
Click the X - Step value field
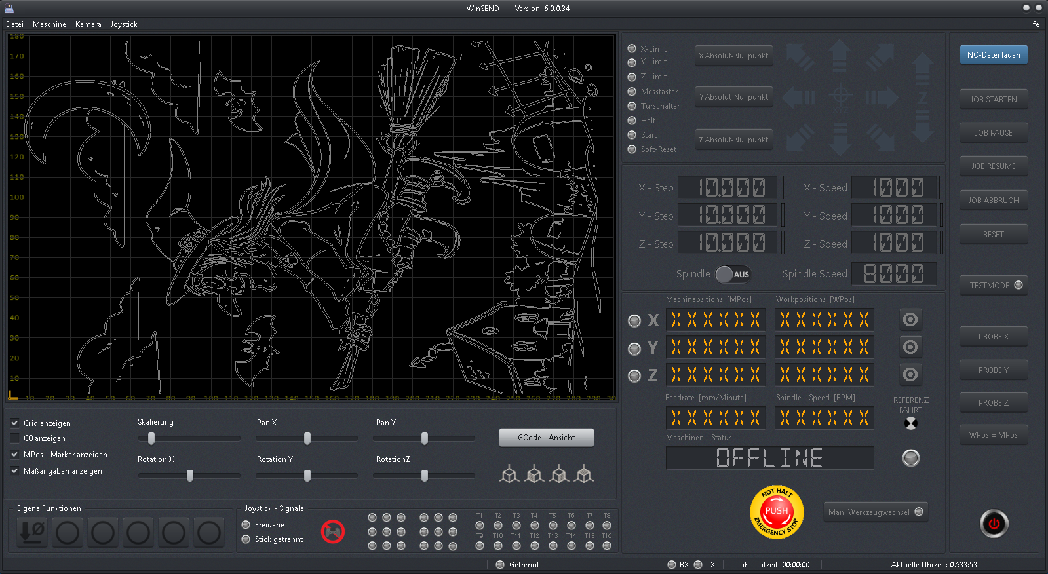pos(730,188)
